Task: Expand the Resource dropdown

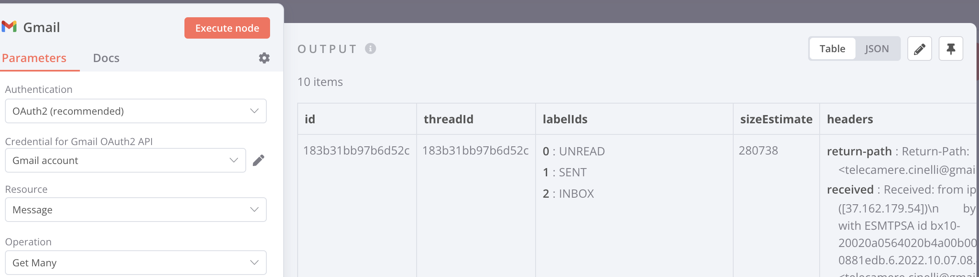Action: pyautogui.click(x=135, y=210)
